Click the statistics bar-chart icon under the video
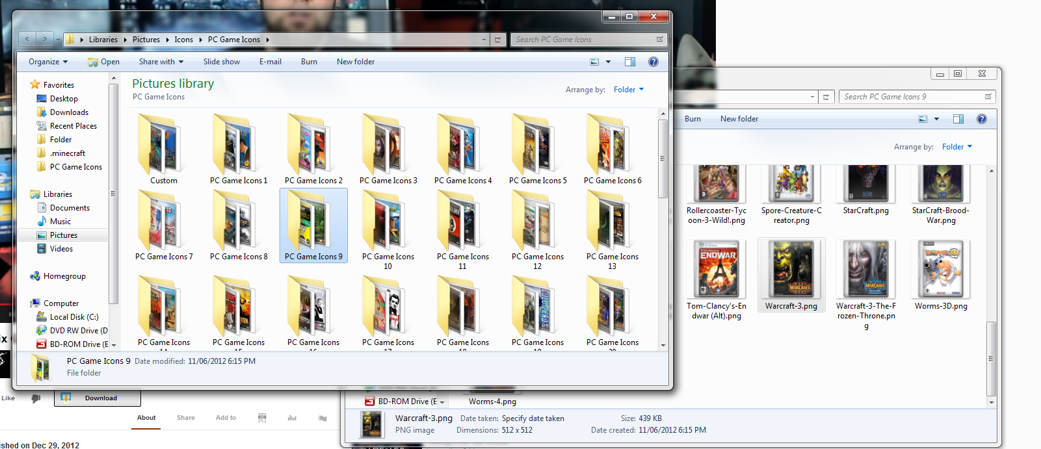The image size is (1041, 449). pos(292,418)
